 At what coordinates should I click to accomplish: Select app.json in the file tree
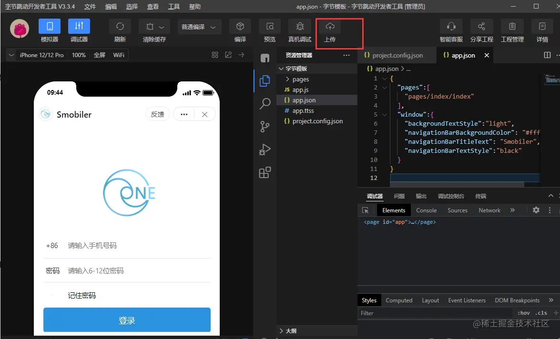(x=317, y=100)
